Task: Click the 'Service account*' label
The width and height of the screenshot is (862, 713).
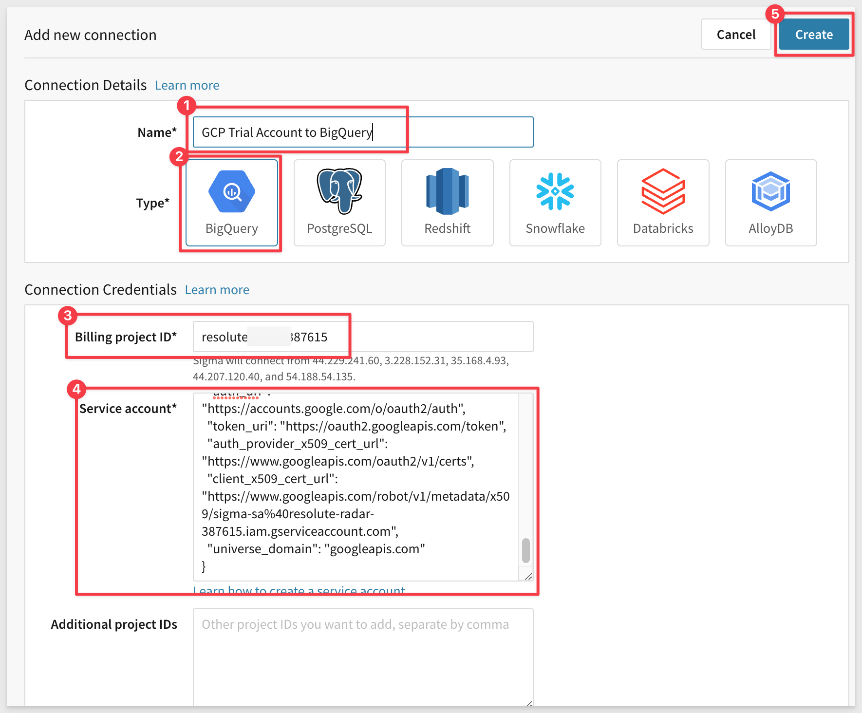Action: 128,409
